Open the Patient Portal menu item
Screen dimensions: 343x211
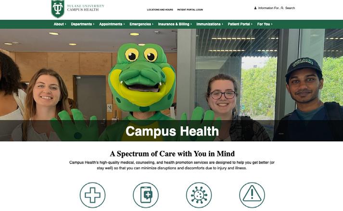coord(240,24)
